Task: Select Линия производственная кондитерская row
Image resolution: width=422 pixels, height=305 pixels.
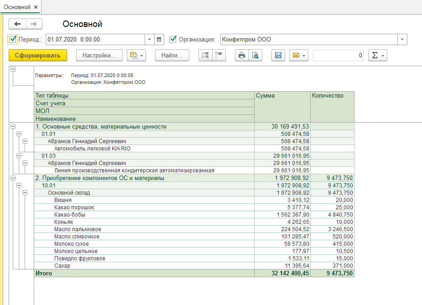Action: pyautogui.click(x=194, y=171)
